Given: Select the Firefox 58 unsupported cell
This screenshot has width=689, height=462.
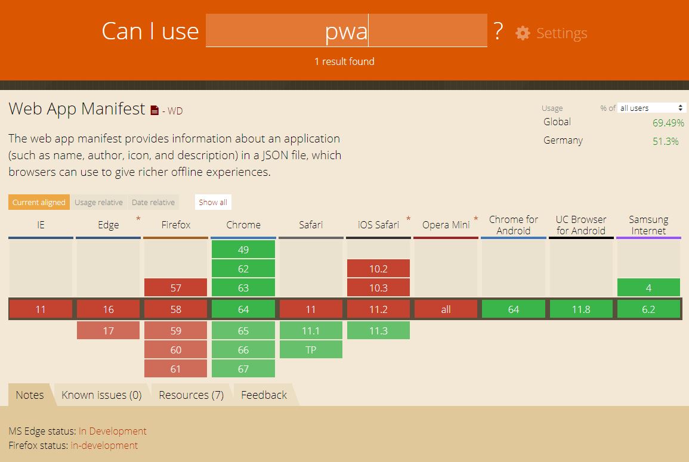Looking at the screenshot, I should pos(175,309).
